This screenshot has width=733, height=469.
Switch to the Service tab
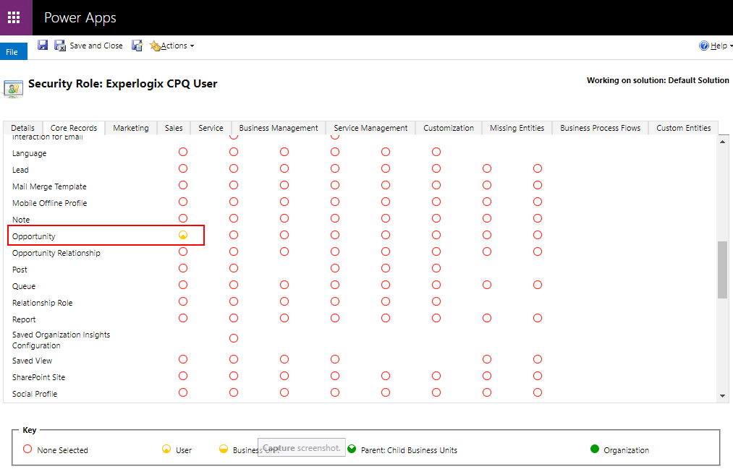click(211, 128)
